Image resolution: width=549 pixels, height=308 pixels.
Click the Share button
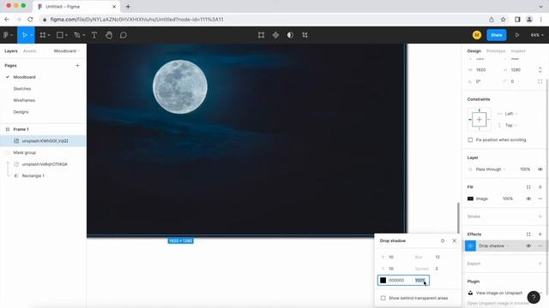(x=497, y=35)
